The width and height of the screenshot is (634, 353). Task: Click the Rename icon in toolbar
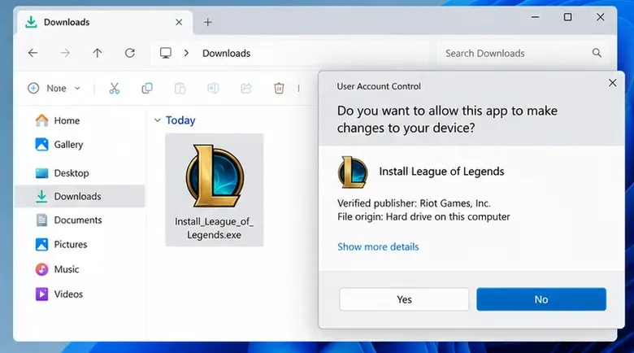click(x=213, y=88)
